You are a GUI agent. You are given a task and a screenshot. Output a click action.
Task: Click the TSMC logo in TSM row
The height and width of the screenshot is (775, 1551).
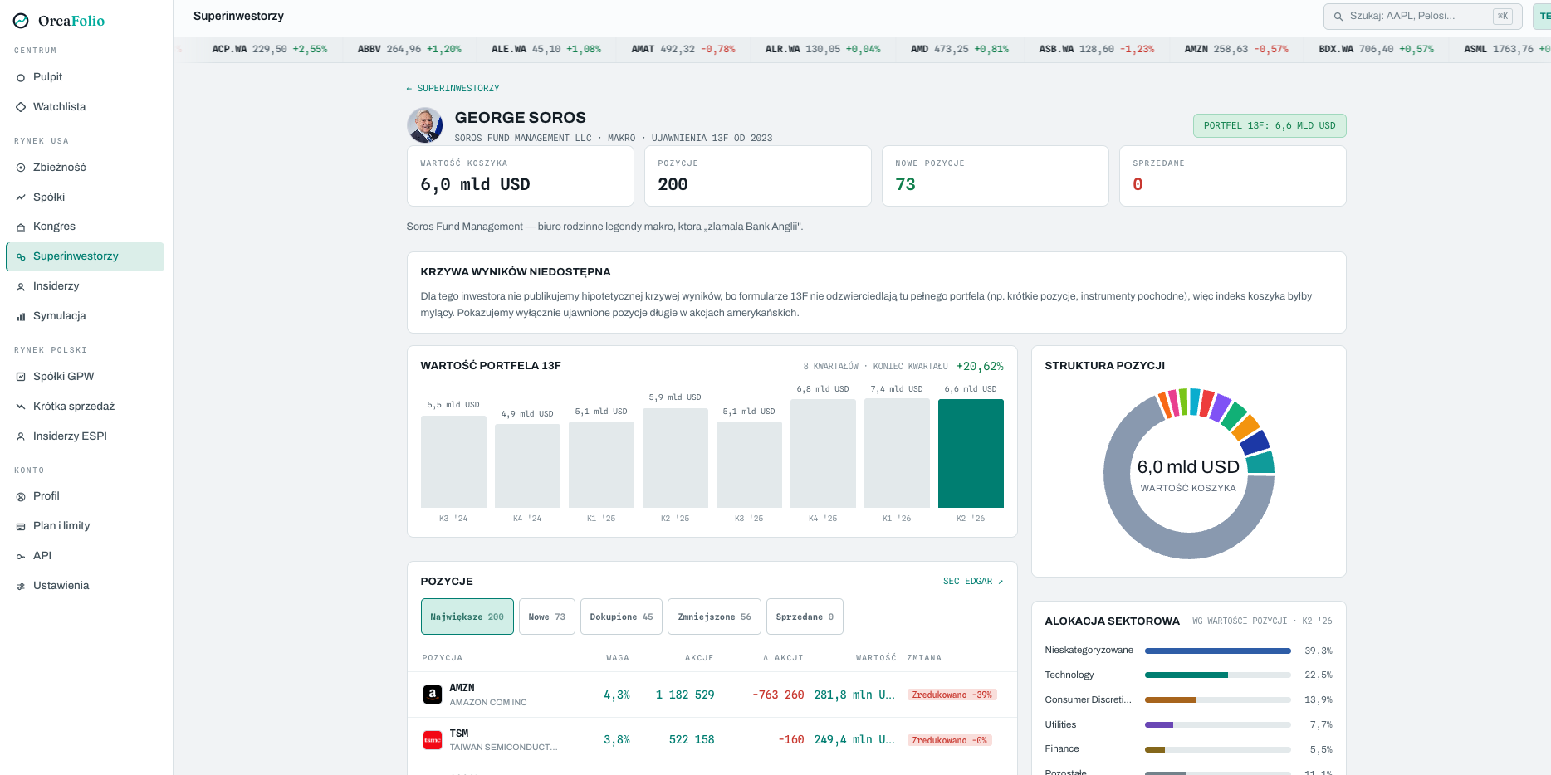point(433,740)
